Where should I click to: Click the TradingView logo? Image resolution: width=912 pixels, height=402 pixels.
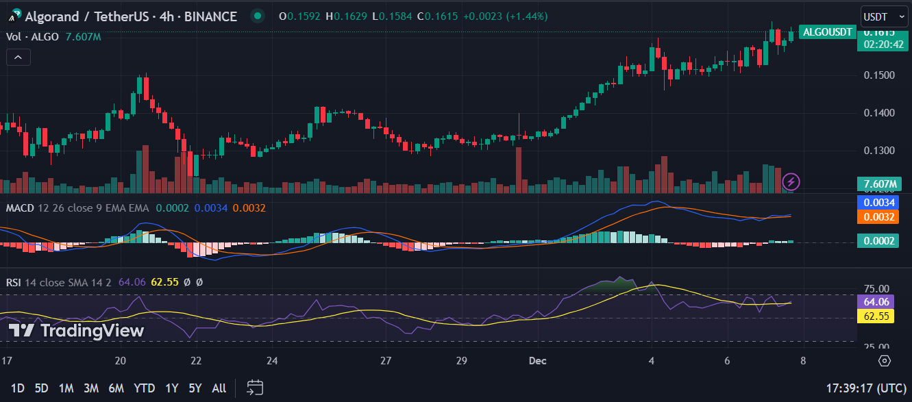(x=76, y=331)
